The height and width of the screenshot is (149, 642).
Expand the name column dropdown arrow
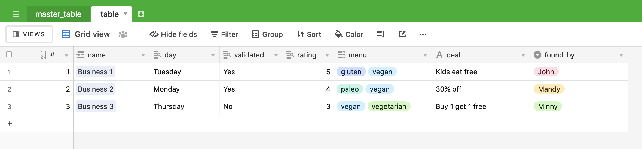(x=143, y=55)
